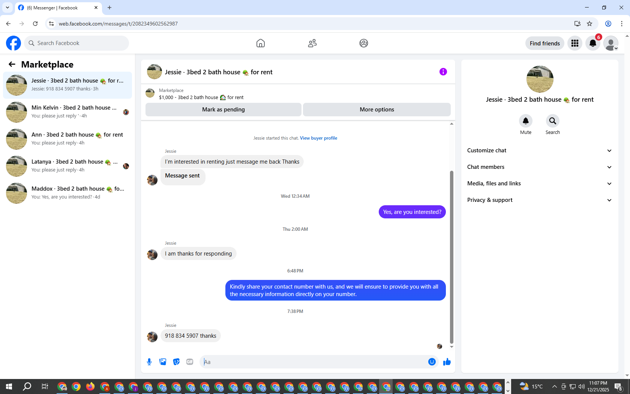Choose a sticker icon
The image size is (630, 394).
pyautogui.click(x=176, y=362)
